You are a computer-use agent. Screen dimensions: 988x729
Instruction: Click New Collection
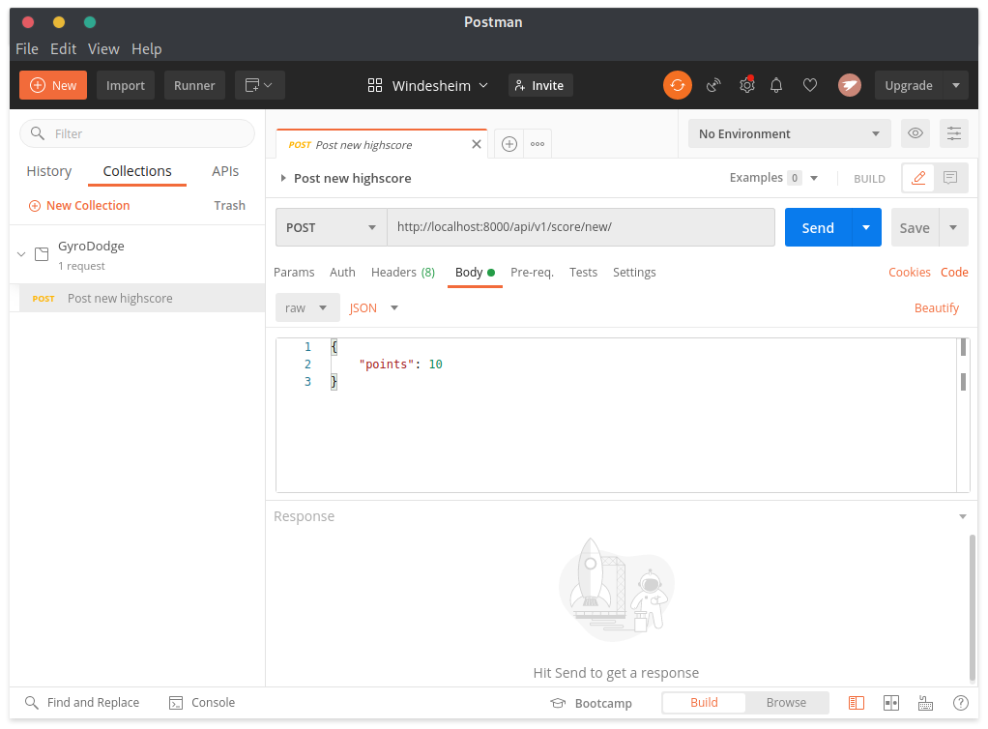79,205
